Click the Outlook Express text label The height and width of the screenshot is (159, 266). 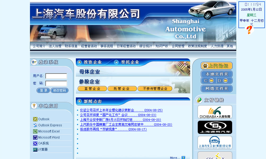coord(50,125)
